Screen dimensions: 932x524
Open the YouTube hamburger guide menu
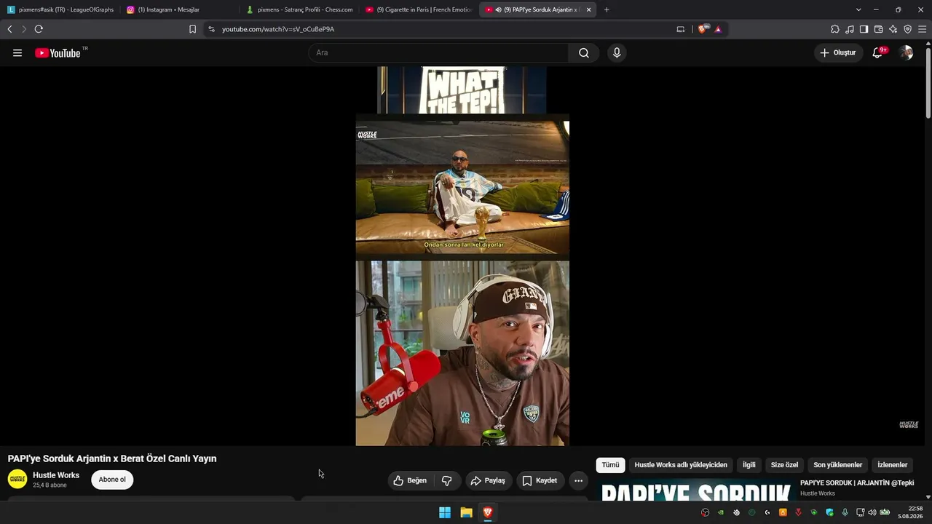tap(17, 52)
